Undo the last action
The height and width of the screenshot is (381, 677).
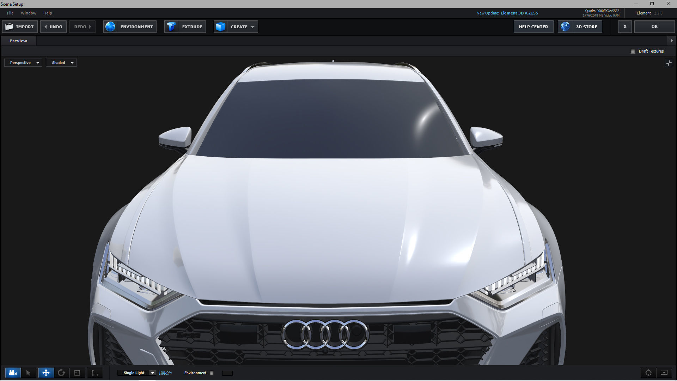click(53, 27)
